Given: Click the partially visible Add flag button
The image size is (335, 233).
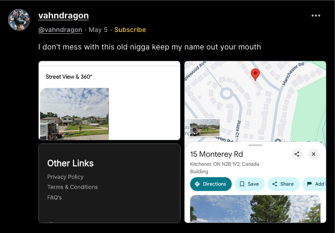Looking at the screenshot, I should point(314,184).
